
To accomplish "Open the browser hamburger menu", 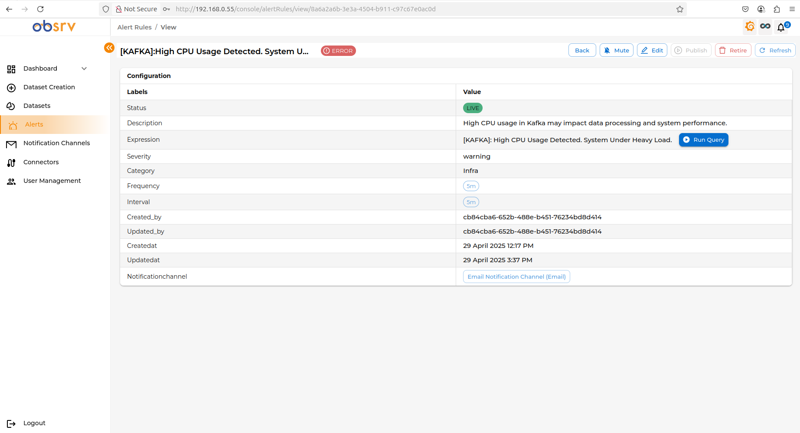I will point(792,9).
